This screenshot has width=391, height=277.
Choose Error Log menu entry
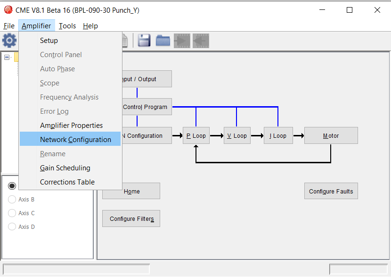click(70, 111)
